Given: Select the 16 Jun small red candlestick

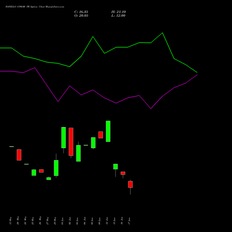Looking at the screenshot, I should tap(123, 173).
